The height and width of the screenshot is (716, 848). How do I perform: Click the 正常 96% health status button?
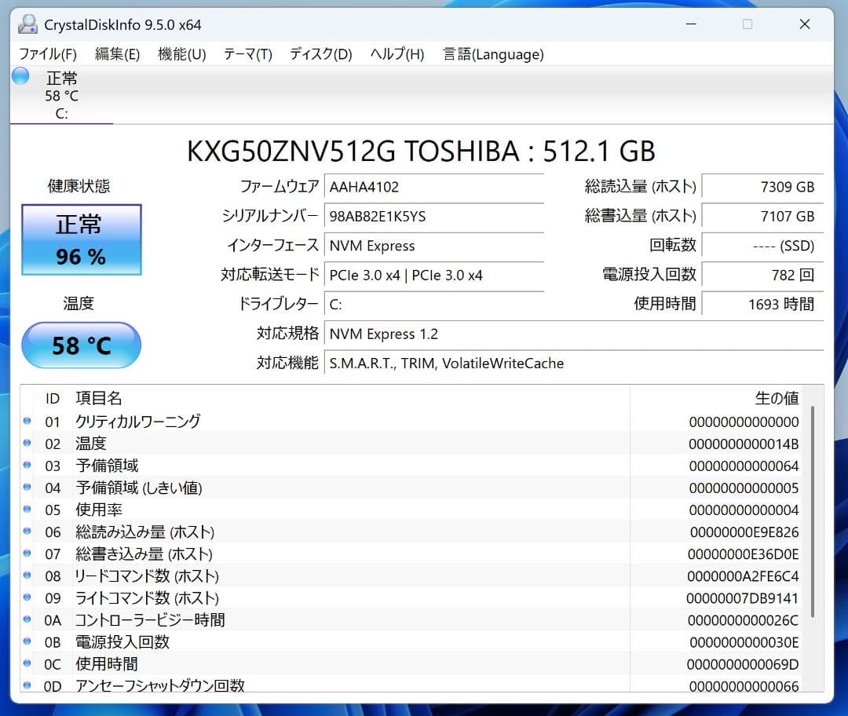click(x=81, y=239)
